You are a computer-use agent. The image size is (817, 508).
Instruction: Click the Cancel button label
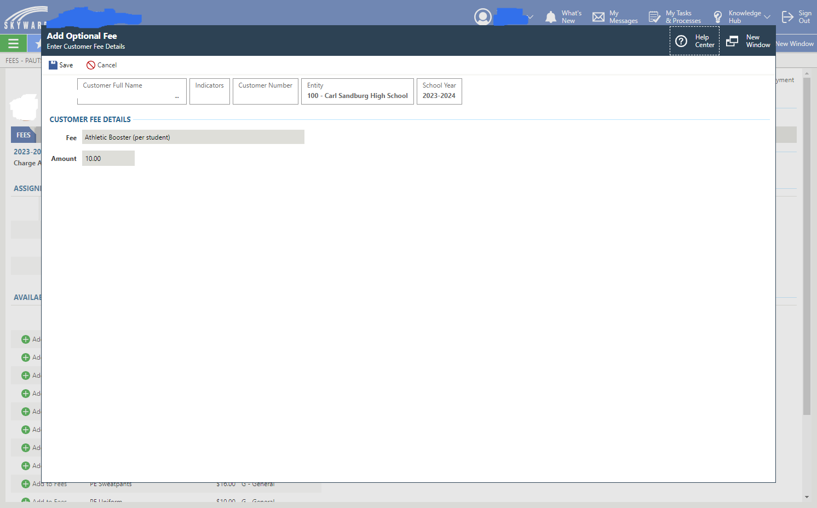(107, 65)
